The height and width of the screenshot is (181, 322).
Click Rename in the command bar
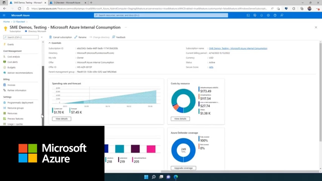pyautogui.click(x=80, y=37)
